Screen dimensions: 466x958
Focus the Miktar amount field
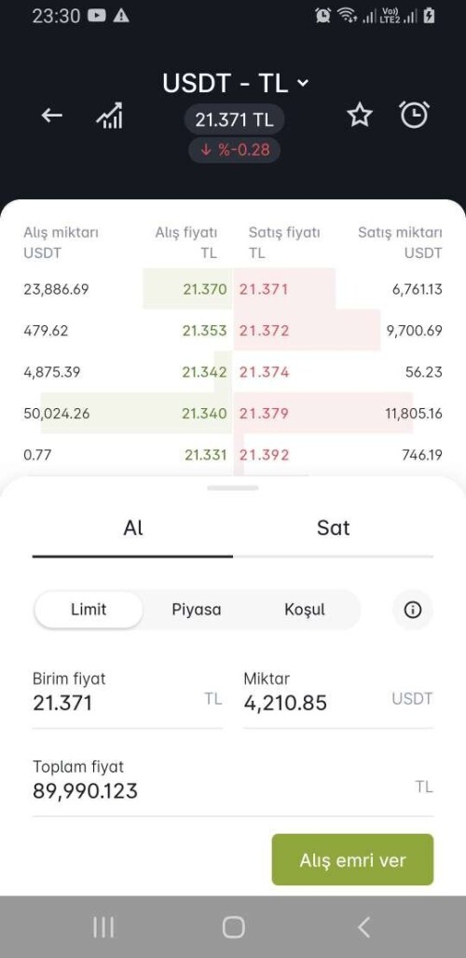[x=338, y=698]
